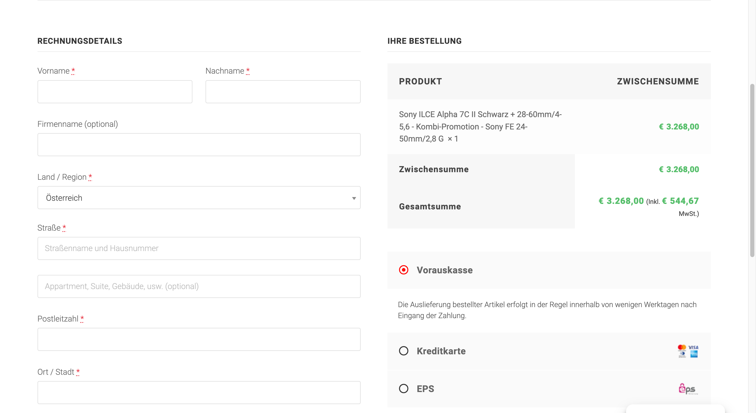The width and height of the screenshot is (756, 413).
Task: Focus the Nachname input field
Action: click(283, 92)
